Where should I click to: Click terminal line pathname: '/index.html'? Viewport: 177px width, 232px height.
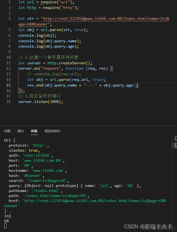(x=35, y=191)
